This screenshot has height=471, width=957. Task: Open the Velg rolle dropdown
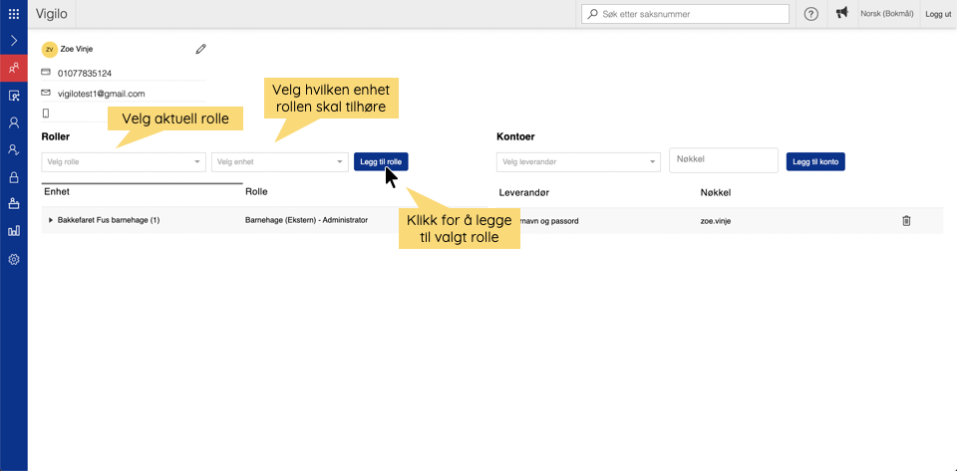(x=124, y=162)
